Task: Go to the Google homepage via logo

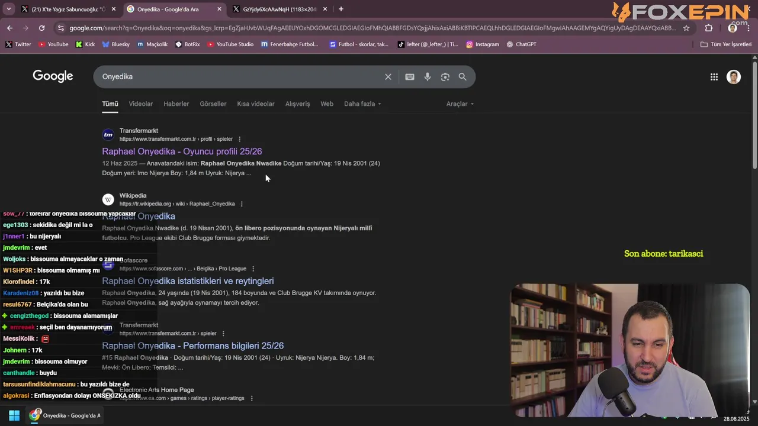Action: (x=53, y=76)
